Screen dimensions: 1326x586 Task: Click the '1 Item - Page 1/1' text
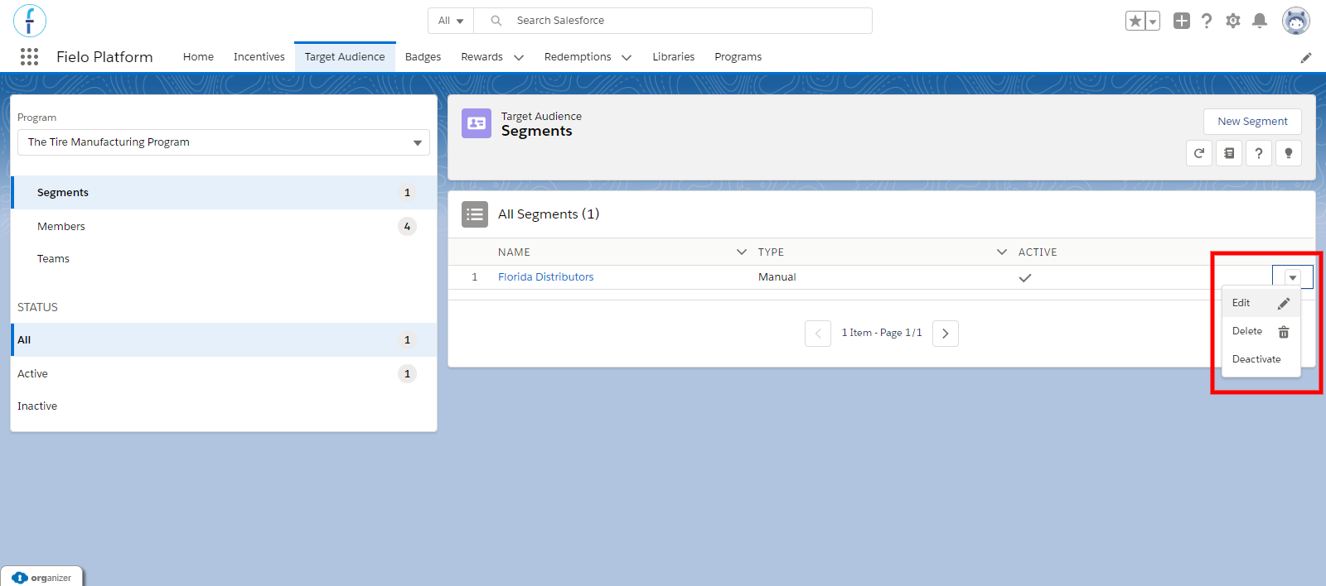pyautogui.click(x=882, y=333)
